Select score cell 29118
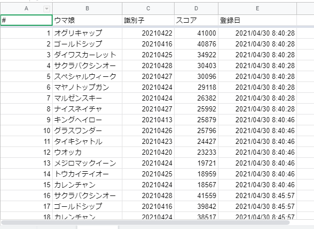Screen dimensions: 314x229 pos(196,87)
